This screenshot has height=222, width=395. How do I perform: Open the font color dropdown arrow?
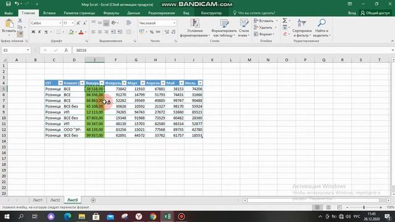point(86,32)
